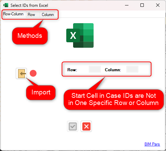Image resolution: width=166 pixels, height=151 pixels.
Task: Select the Column method tab
Action: pyautogui.click(x=48, y=15)
